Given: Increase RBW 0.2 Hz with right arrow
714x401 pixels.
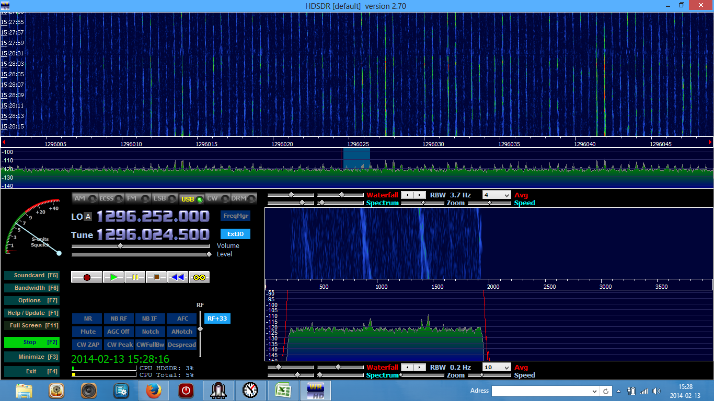Looking at the screenshot, I should 420,367.
